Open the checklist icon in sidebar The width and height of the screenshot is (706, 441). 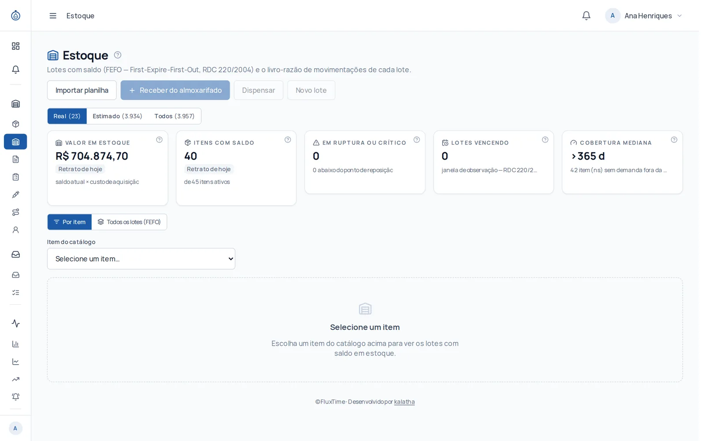(15, 292)
